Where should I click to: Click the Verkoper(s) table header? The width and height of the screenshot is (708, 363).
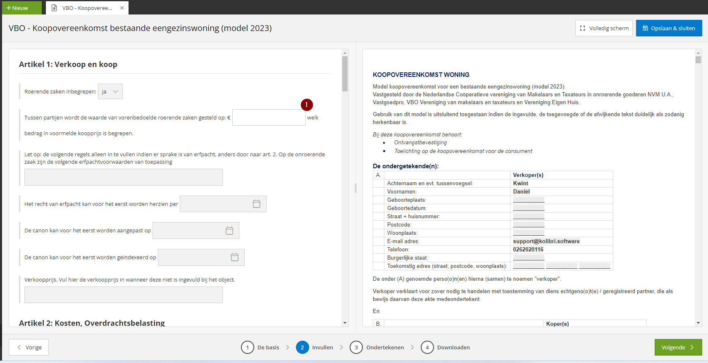(x=528, y=175)
